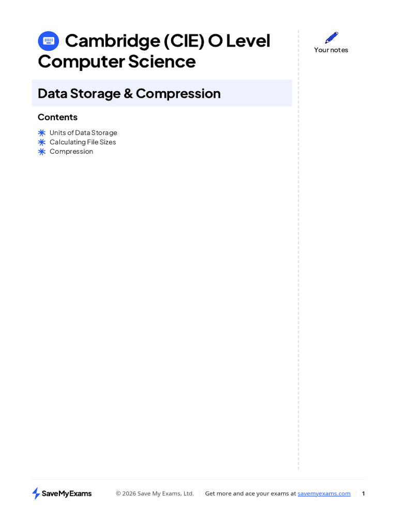The image size is (397, 530).
Task: Click the Cambridge (CIE) O Level title
Action: point(167,41)
